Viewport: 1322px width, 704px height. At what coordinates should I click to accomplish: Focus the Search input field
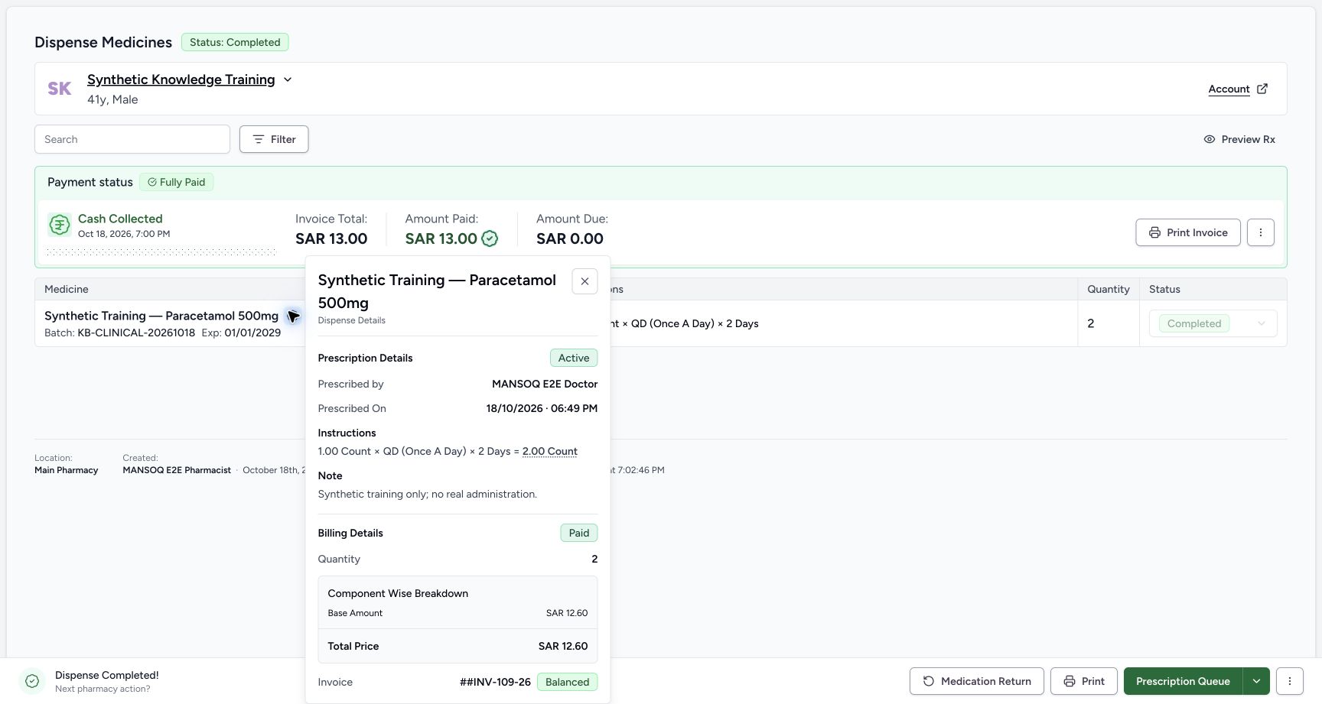point(132,139)
